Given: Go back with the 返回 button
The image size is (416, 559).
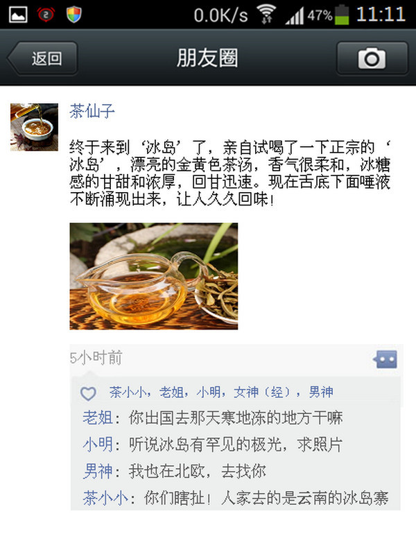Looking at the screenshot, I should [42, 58].
